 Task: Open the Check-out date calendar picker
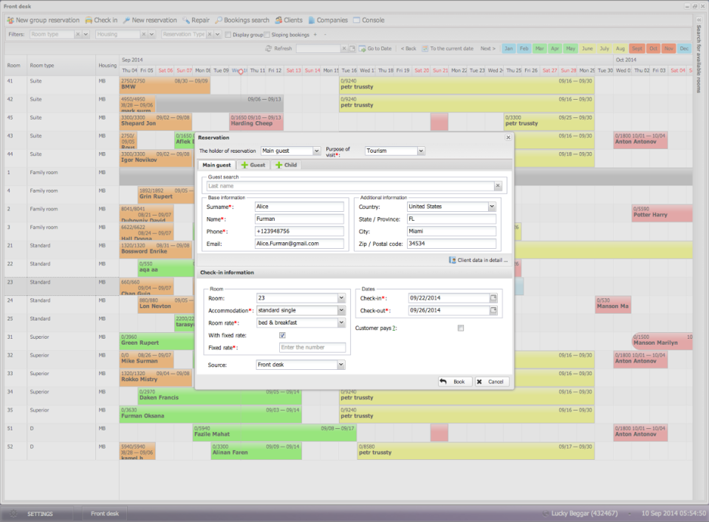(493, 311)
